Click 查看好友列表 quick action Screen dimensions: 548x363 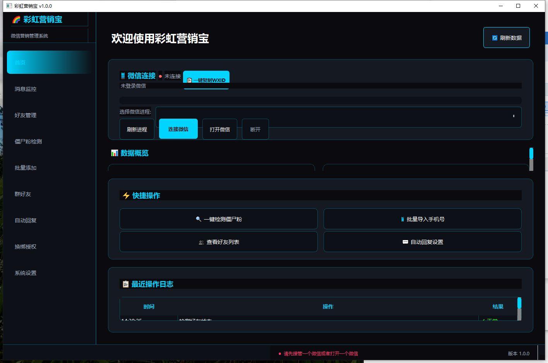219,242
